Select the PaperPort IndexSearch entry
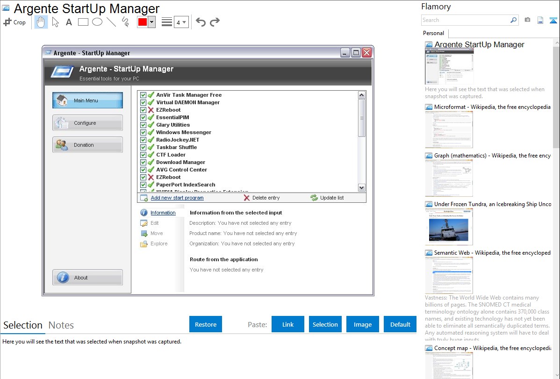The image size is (560, 379). tap(186, 185)
